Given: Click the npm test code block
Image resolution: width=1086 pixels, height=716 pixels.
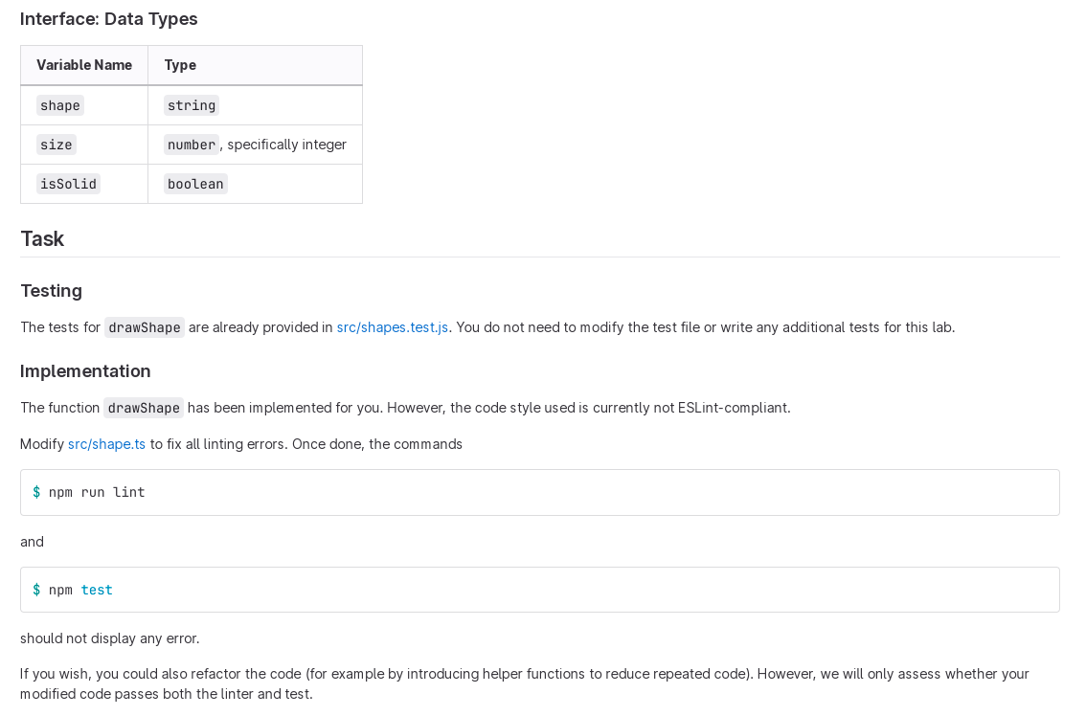Looking at the screenshot, I should click(x=539, y=590).
